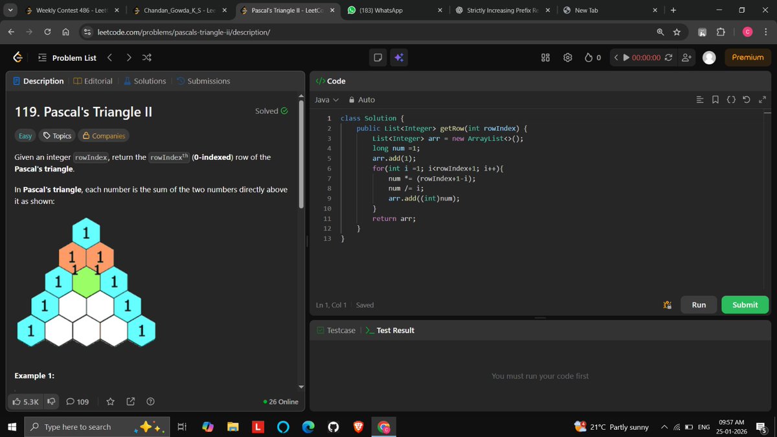Open the notes sticky icon
Viewport: 777px width, 437px height.
coord(377,58)
